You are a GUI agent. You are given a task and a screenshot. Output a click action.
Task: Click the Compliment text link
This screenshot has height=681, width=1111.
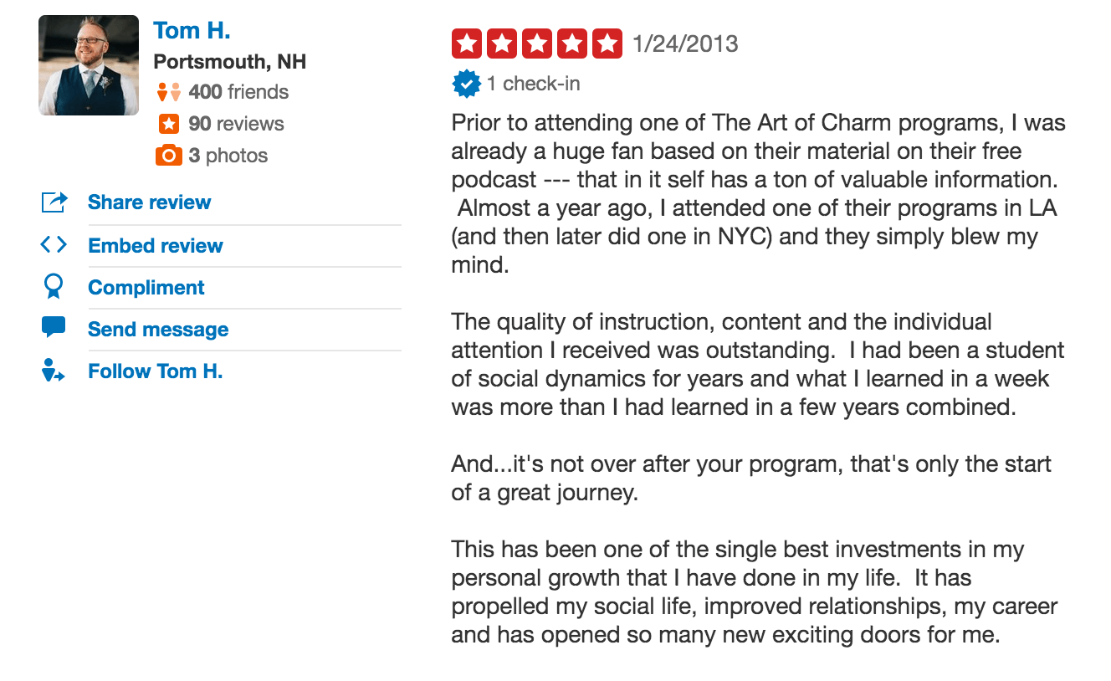tap(146, 287)
